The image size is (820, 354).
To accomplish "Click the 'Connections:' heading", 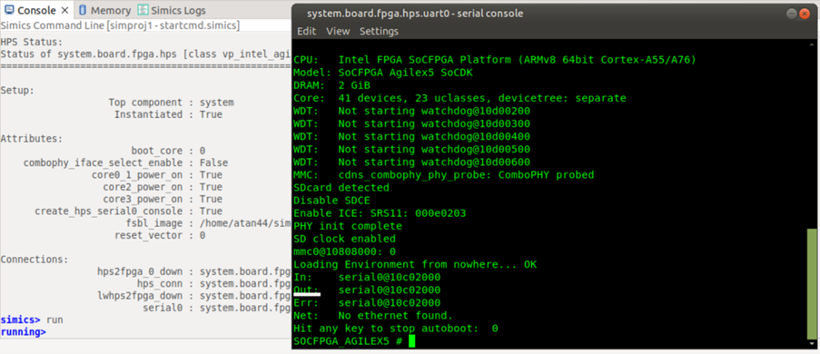I will coord(34,260).
